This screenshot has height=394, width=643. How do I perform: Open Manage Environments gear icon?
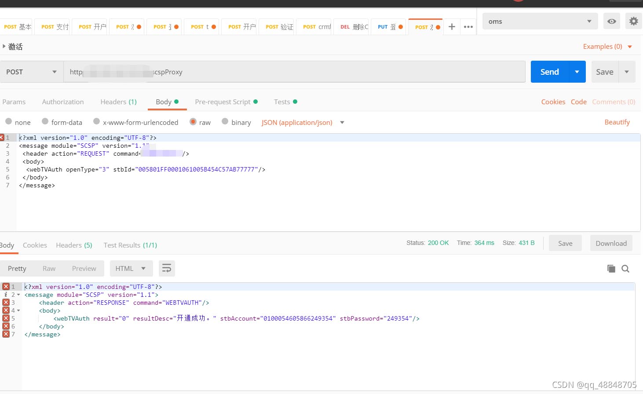click(x=634, y=21)
